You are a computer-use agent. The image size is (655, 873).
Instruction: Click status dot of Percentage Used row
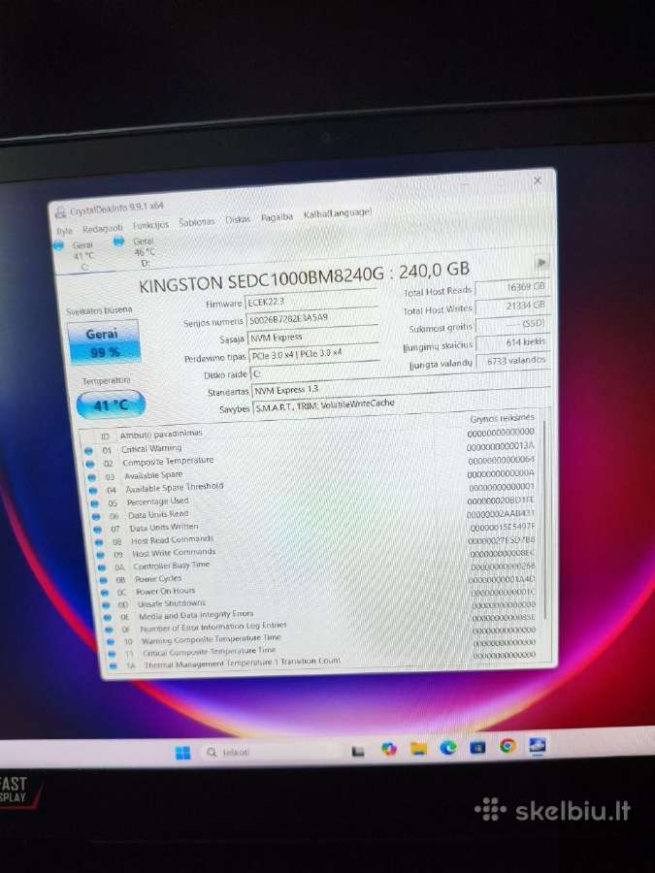[96, 503]
